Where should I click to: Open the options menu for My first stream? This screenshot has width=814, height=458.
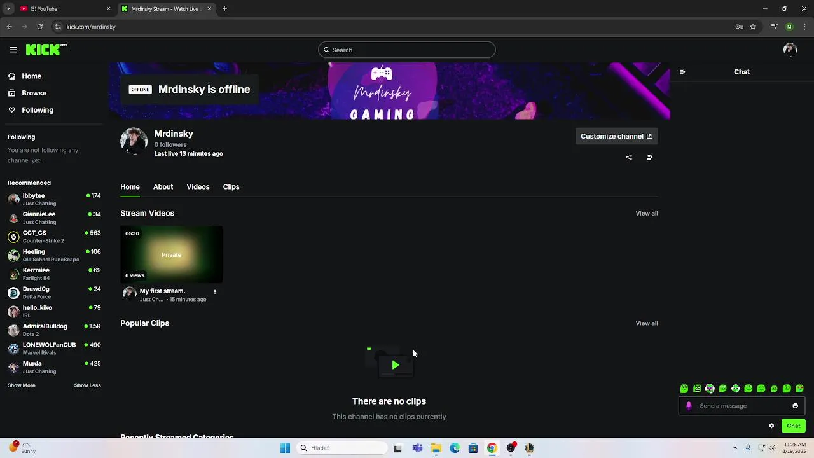click(x=215, y=292)
